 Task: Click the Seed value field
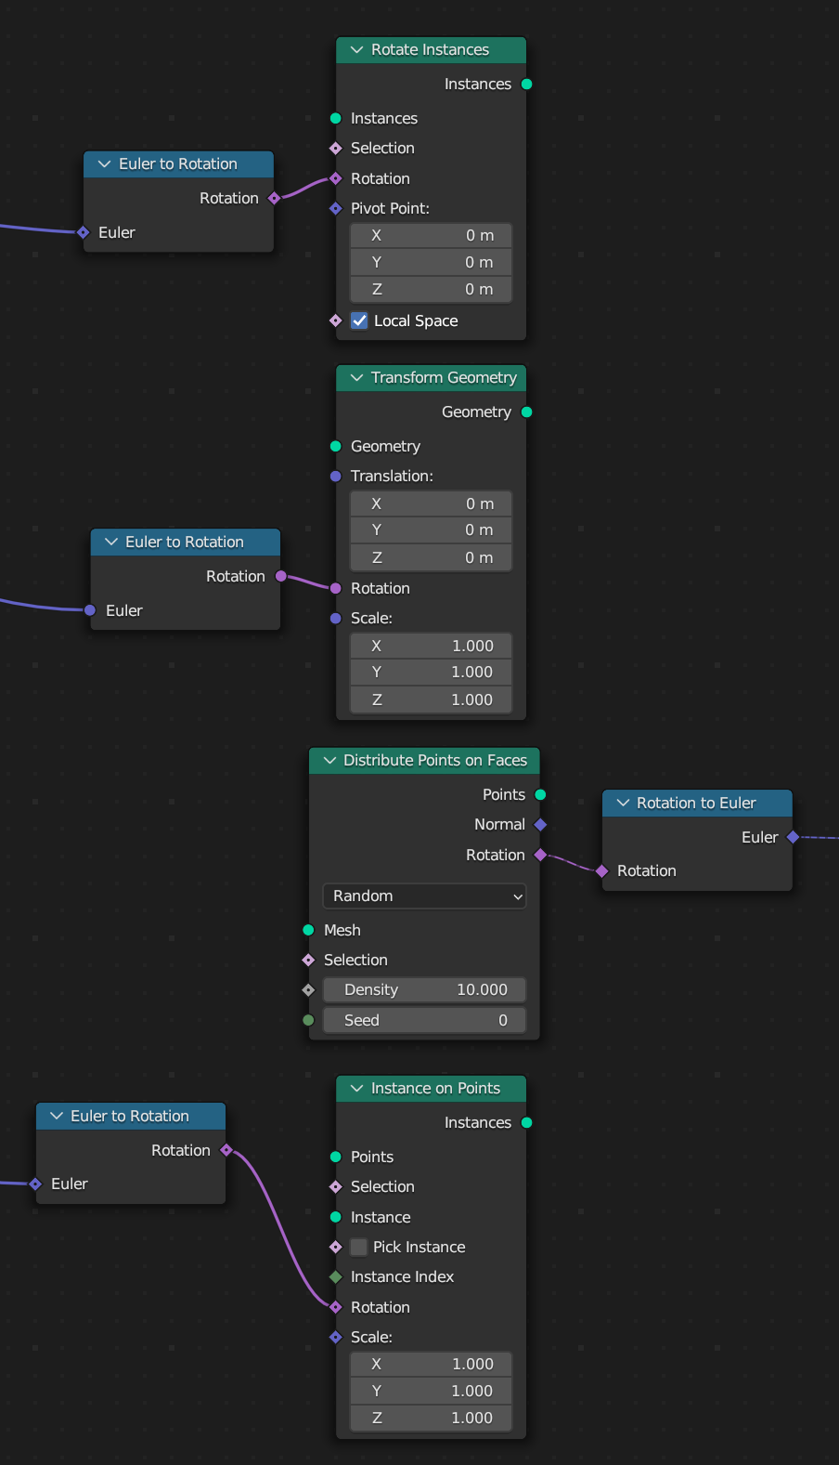coord(424,1021)
